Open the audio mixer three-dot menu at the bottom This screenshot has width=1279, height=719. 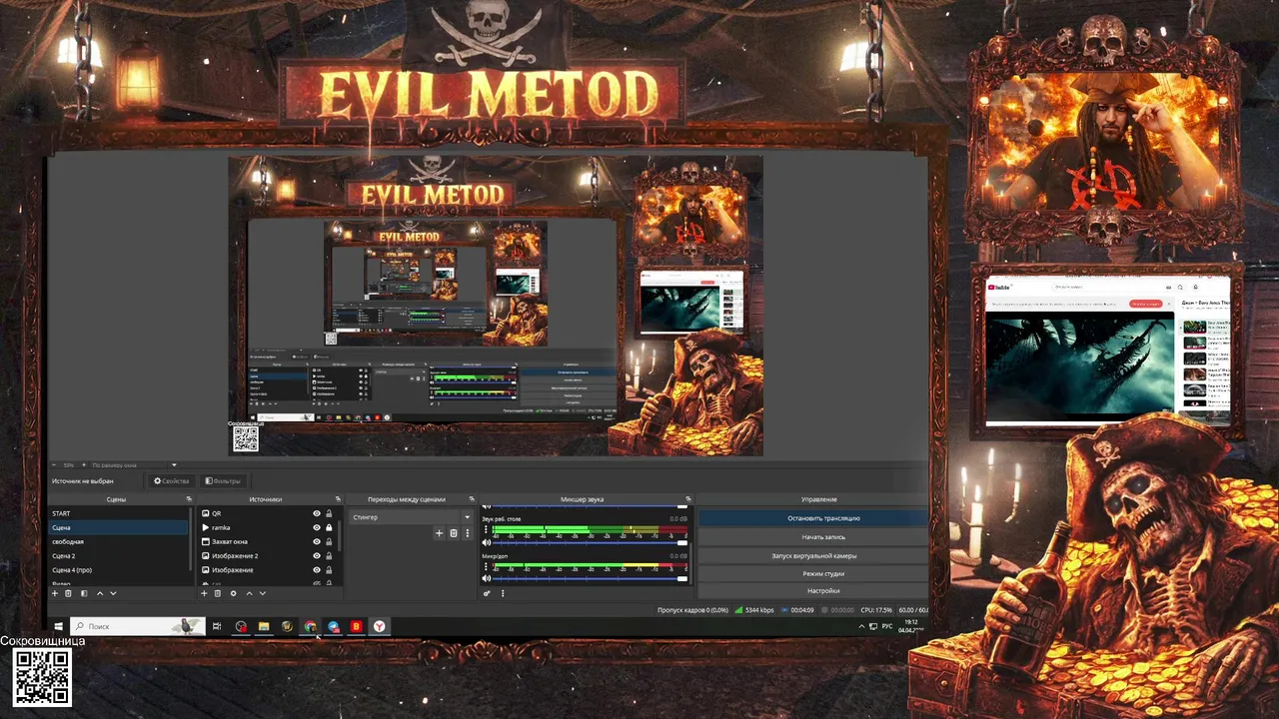pyautogui.click(x=503, y=593)
